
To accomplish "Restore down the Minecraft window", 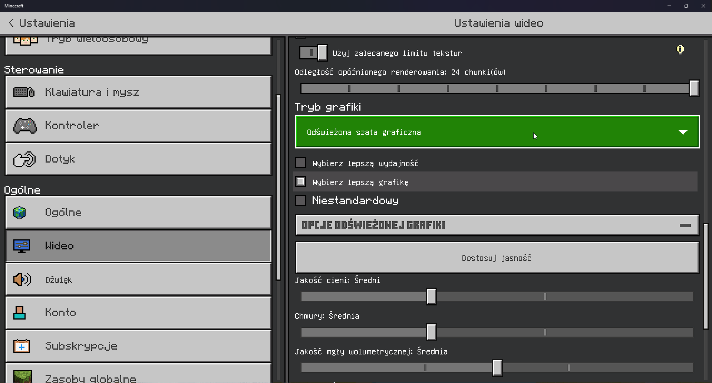I will (686, 6).
